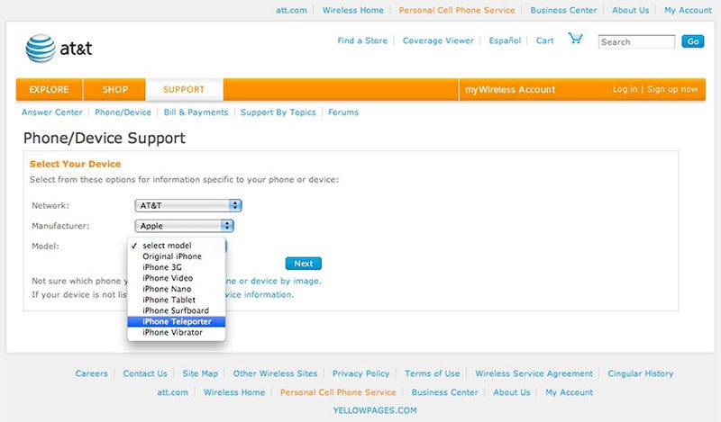Click the device information link
Screen dimensions: 721x422
coord(260,294)
